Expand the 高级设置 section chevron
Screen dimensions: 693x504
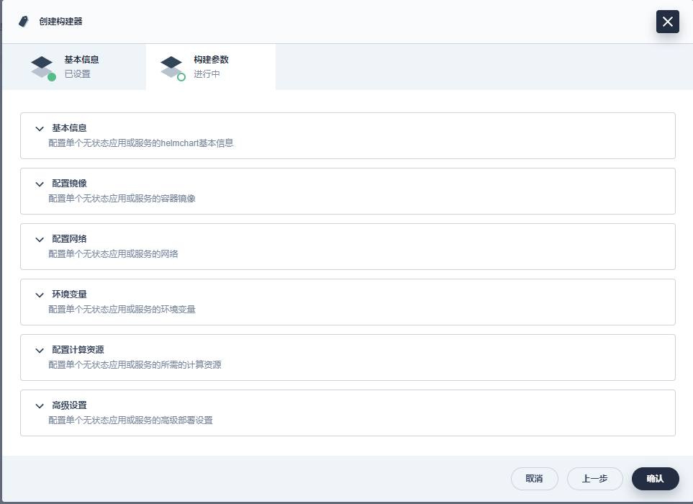tap(40, 406)
